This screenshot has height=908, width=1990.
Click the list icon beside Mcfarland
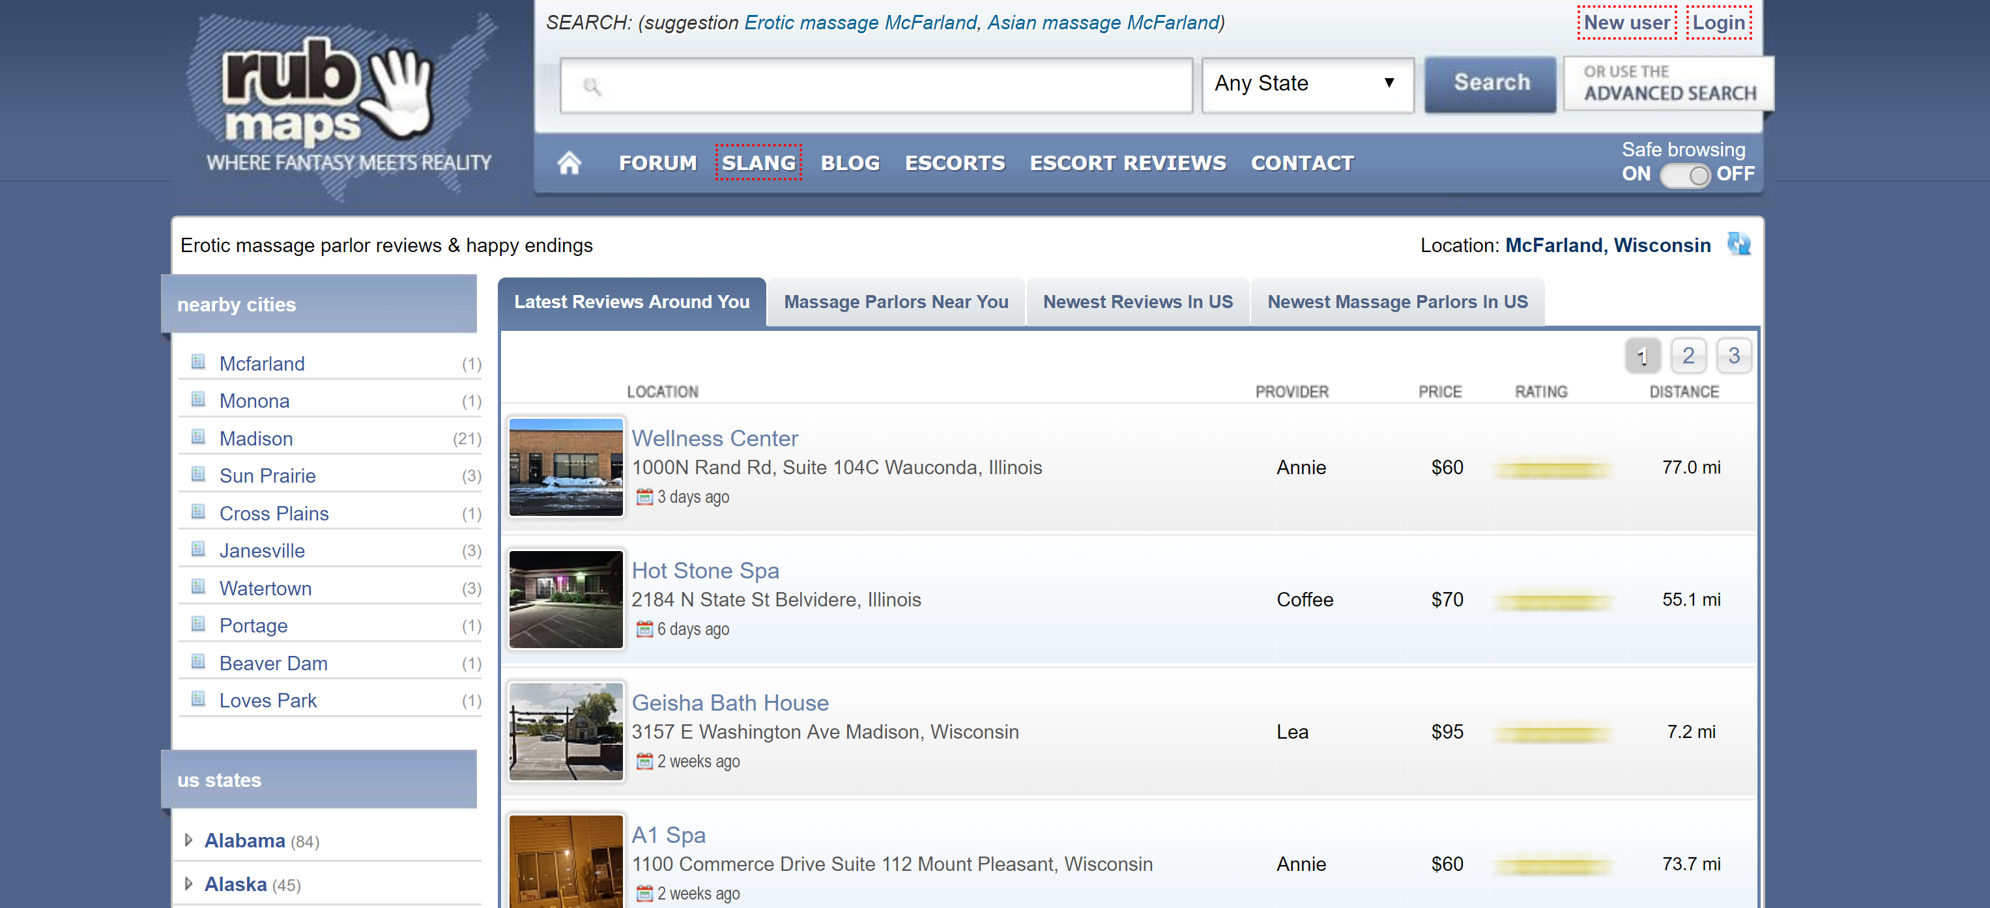tap(199, 362)
